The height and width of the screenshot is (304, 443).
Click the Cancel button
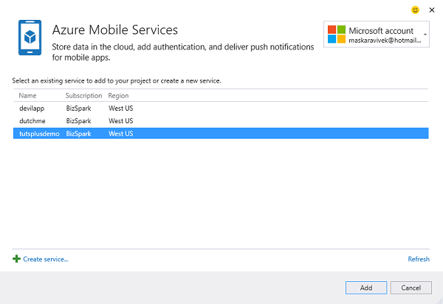pyautogui.click(x=411, y=288)
